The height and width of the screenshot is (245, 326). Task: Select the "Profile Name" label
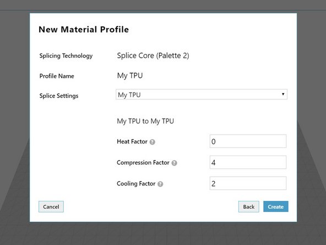57,76
